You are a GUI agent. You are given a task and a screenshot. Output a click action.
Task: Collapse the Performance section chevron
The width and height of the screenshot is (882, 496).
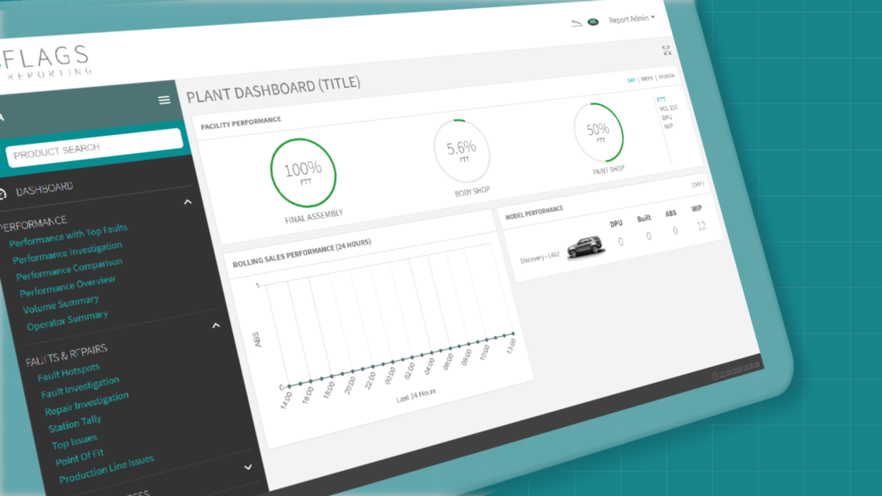[x=187, y=202]
